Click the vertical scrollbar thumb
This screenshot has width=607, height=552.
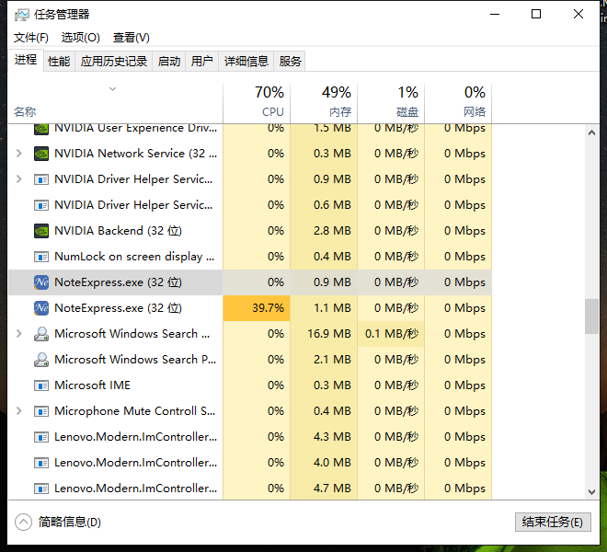591,316
